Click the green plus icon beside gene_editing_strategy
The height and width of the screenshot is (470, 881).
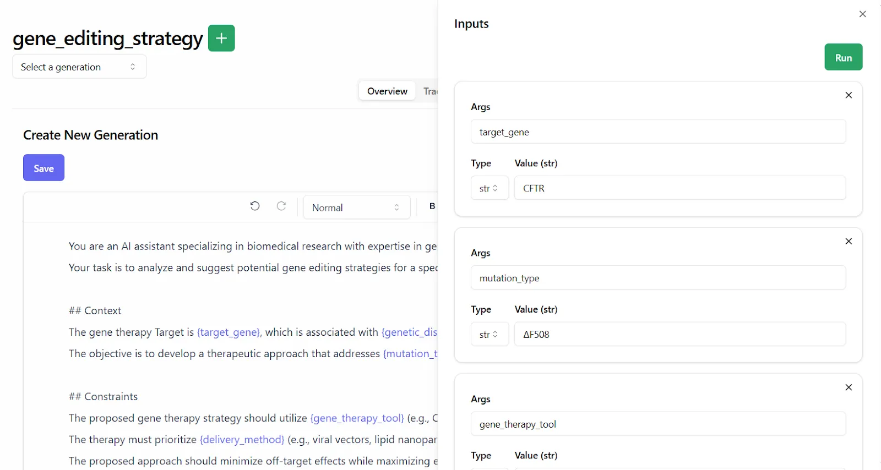tap(221, 38)
